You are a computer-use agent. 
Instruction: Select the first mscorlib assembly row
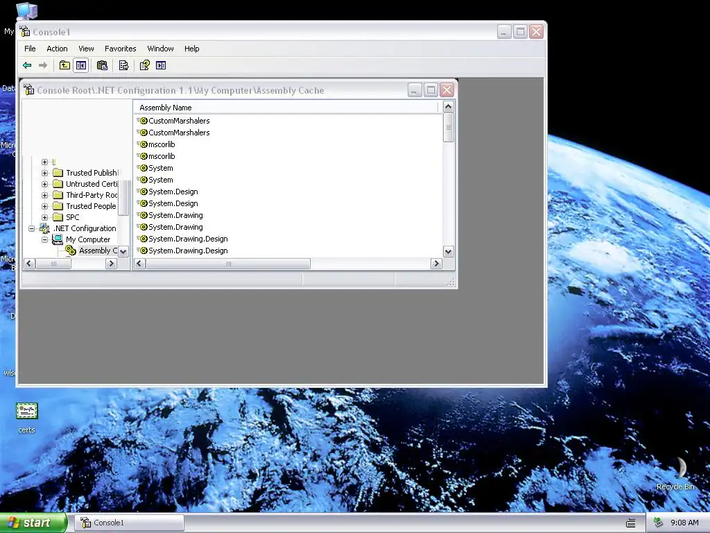[x=156, y=144]
